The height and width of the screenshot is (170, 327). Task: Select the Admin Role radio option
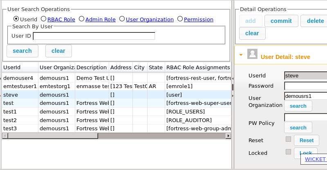[81, 19]
